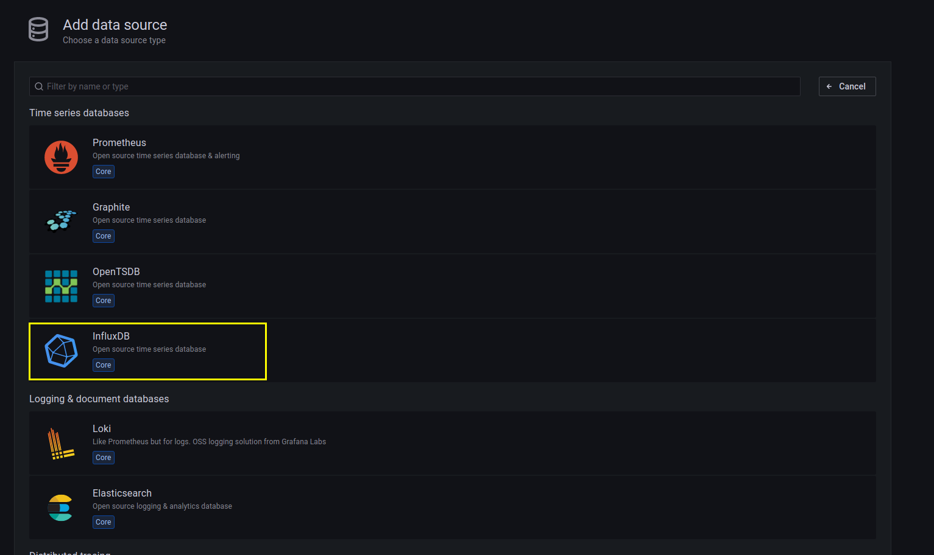The height and width of the screenshot is (555, 934).
Task: Click the 'Logging & document databases' heading
Action: [99, 399]
